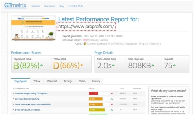Open the GTmetrix PRO link
The image size is (194, 115).
(x=75, y=6)
